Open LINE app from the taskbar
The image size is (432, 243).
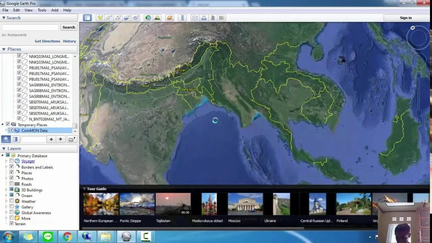pos(48,237)
